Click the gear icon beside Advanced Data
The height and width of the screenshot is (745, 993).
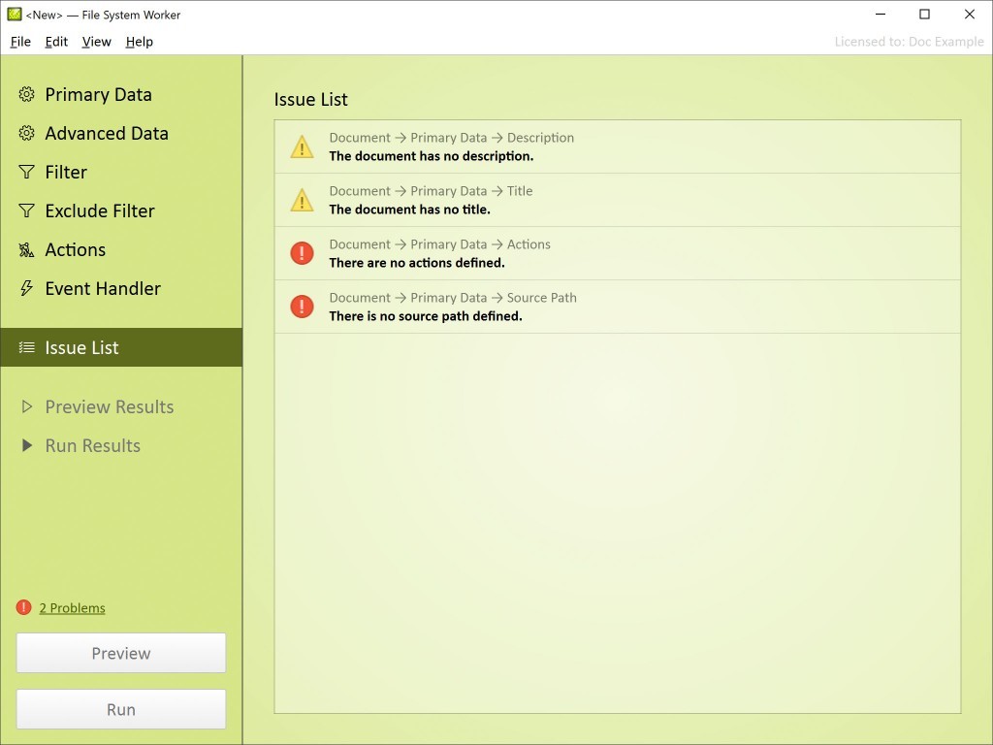coord(26,134)
